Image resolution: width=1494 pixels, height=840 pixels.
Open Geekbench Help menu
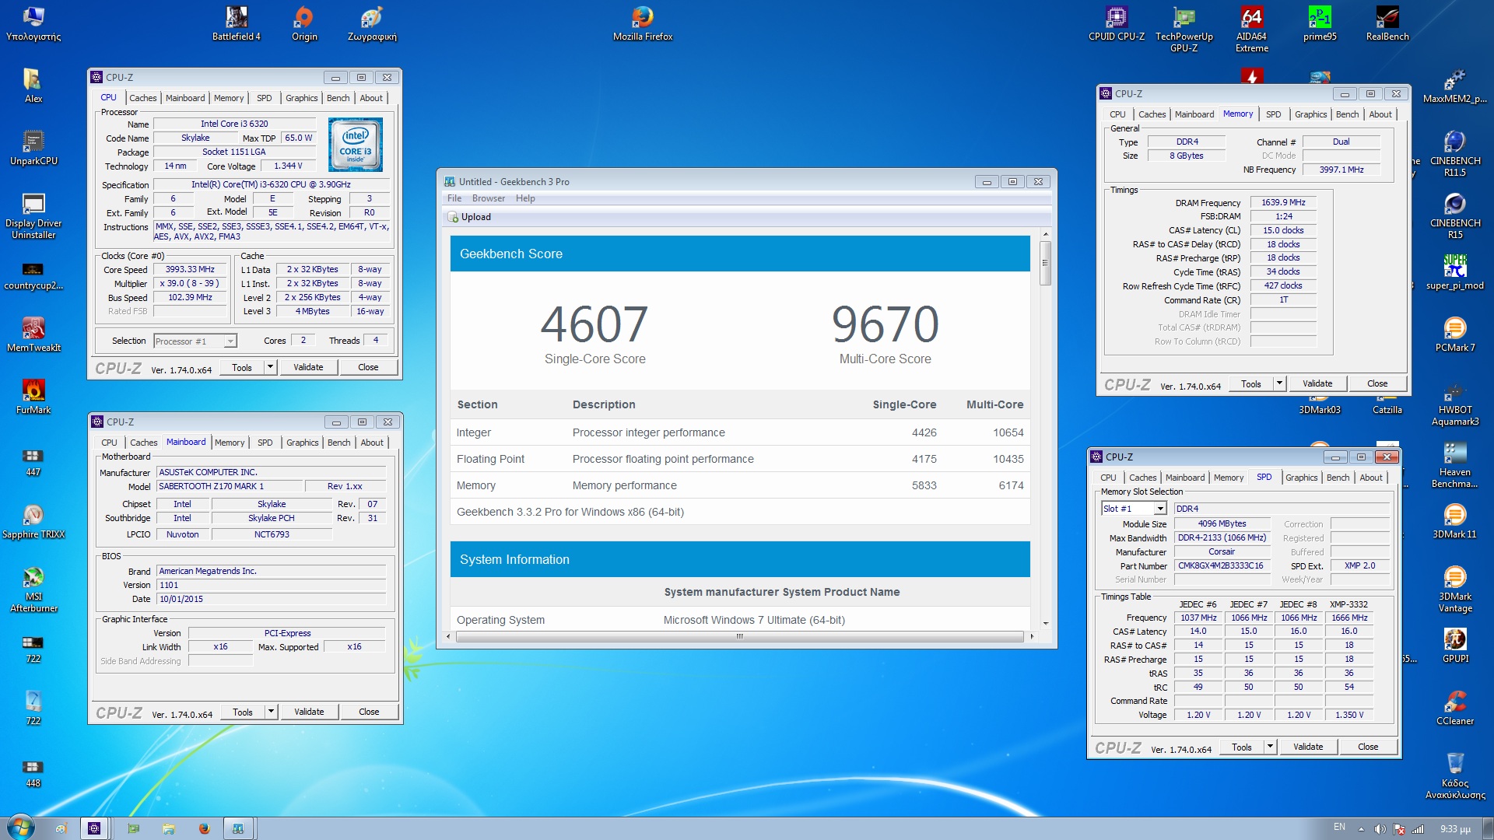click(x=525, y=198)
